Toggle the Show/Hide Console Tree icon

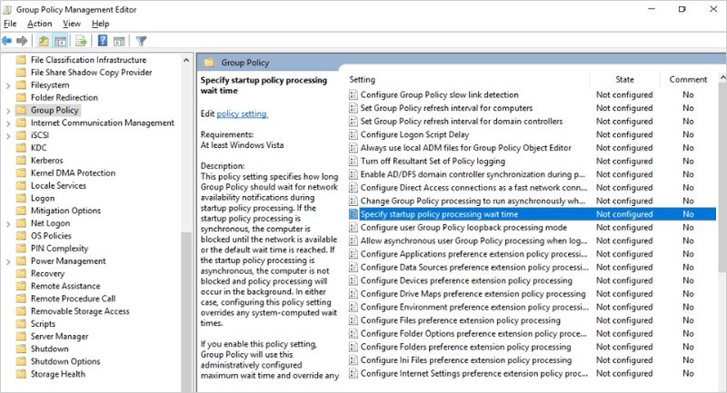[60, 41]
